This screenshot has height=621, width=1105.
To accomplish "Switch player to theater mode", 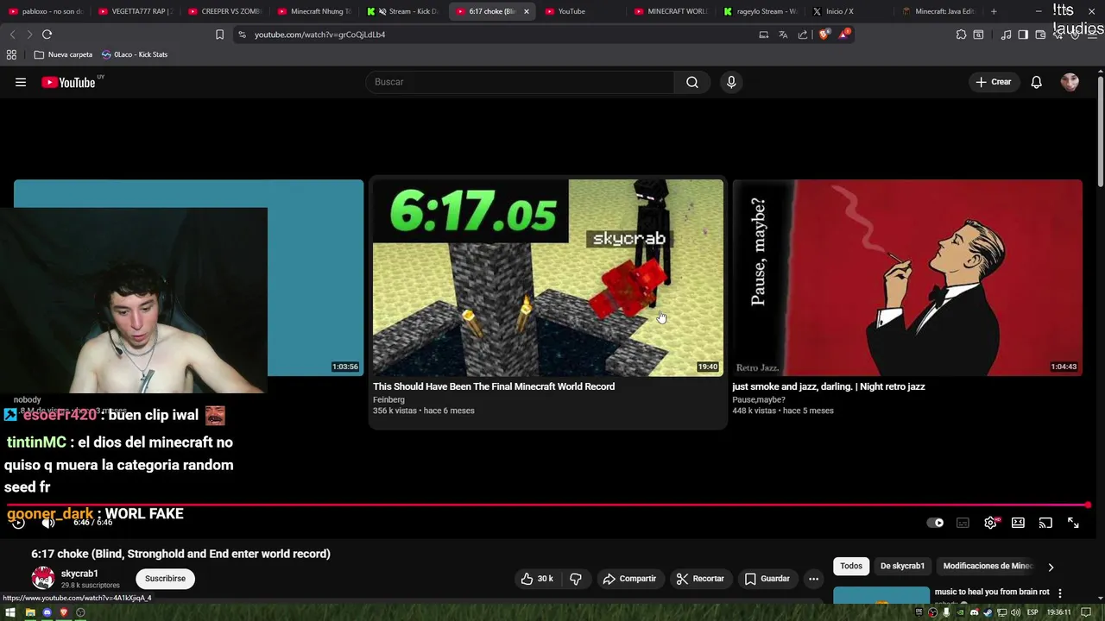I will [1018, 523].
